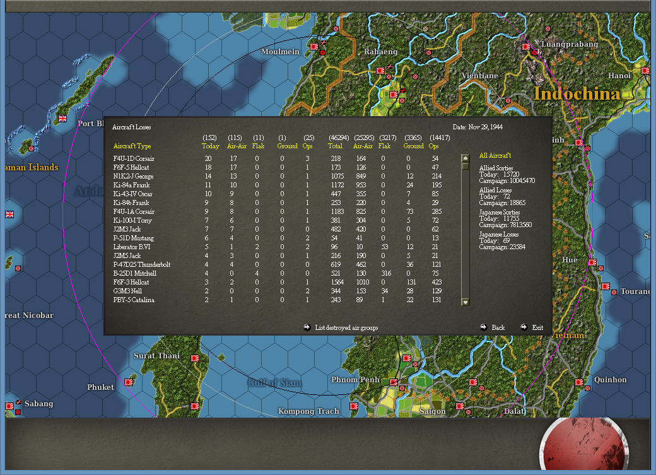
Task: Click the scrollbar down arrow in Aircraft Losses
Action: click(x=466, y=302)
